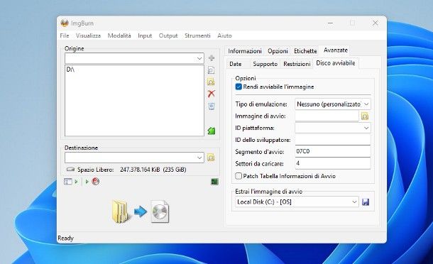Viewport: 433px width, 264px height.
Task: Browse for boot image folder icon
Action: click(x=365, y=116)
